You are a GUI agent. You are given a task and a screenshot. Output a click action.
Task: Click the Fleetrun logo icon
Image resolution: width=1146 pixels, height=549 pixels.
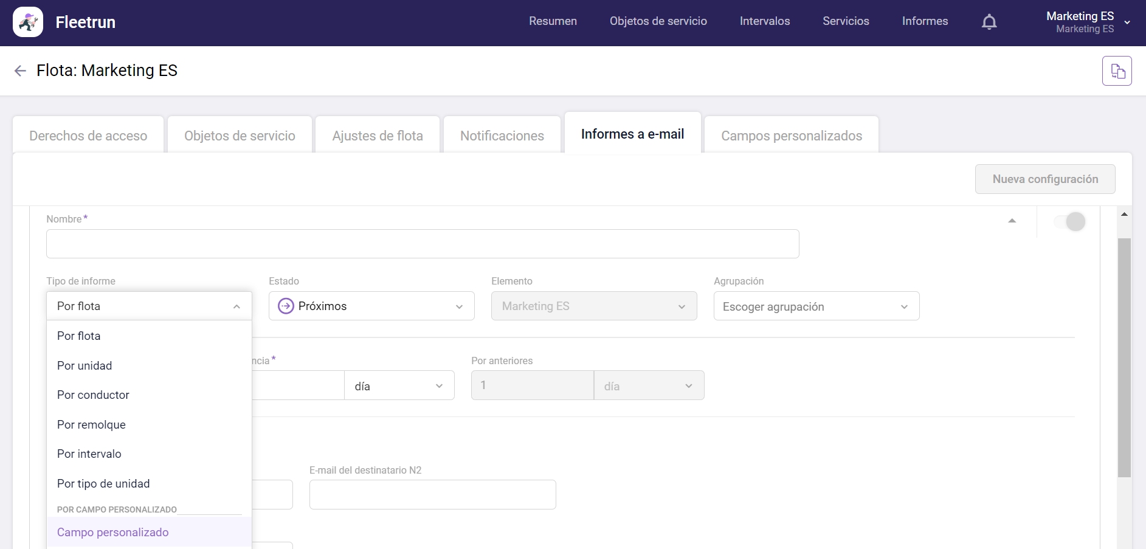pos(27,22)
